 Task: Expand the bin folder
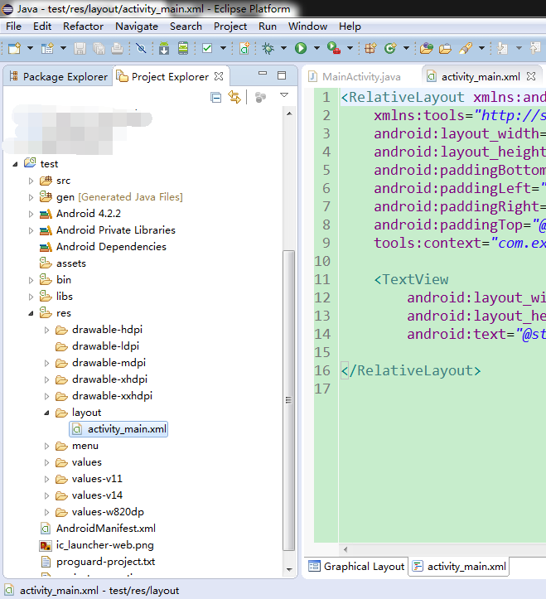pos(31,280)
